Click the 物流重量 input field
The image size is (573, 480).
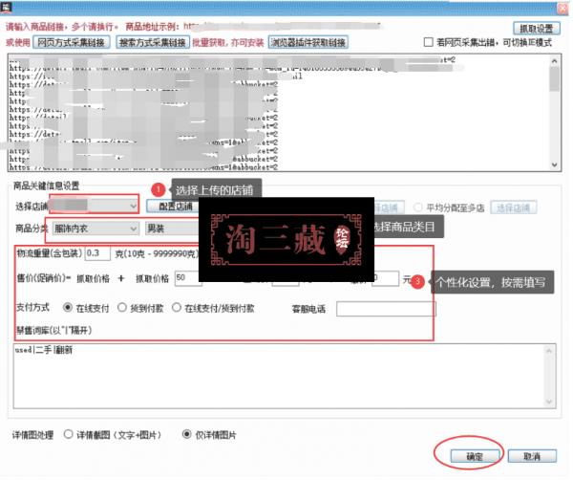point(97,254)
